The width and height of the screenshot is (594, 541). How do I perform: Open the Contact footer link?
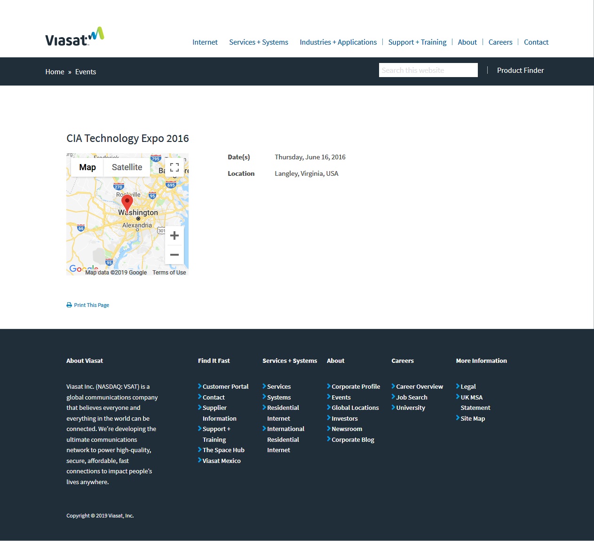[x=214, y=398]
